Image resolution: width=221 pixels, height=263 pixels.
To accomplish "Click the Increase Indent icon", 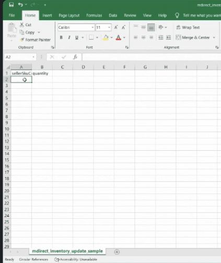I will (168, 38).
